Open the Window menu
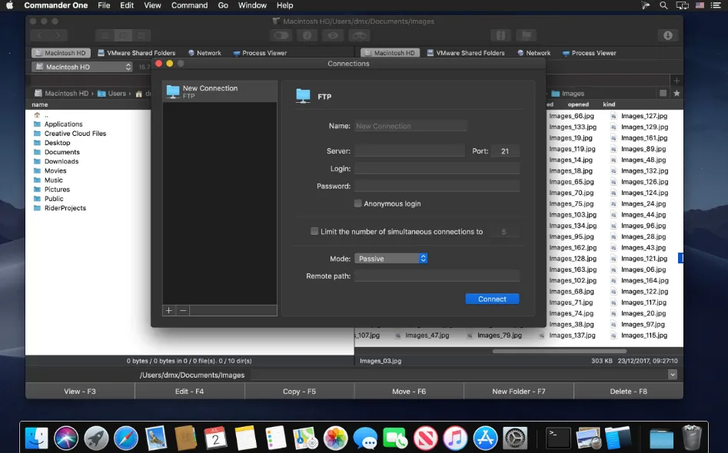This screenshot has height=453, width=728. [252, 5]
